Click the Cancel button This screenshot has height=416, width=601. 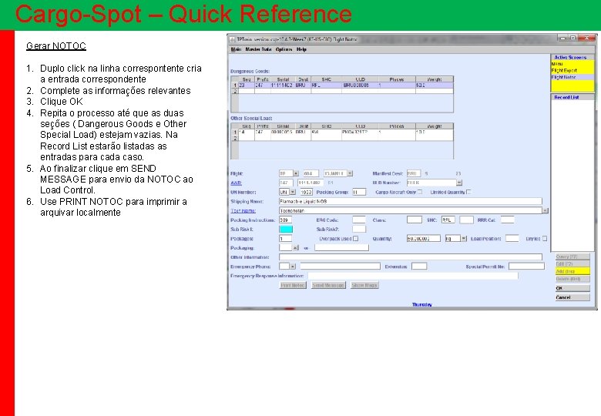pyautogui.click(x=572, y=297)
